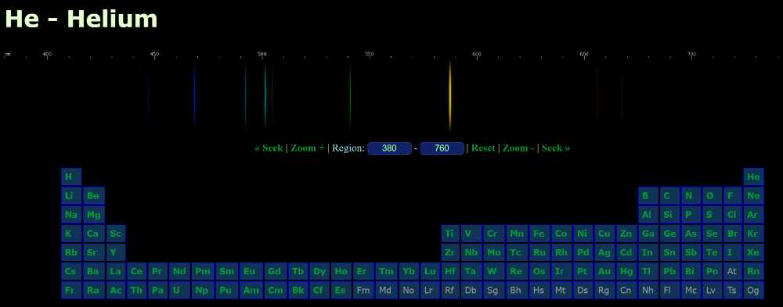Click the Hg element tile
The image size is (783, 307).
click(x=626, y=271)
